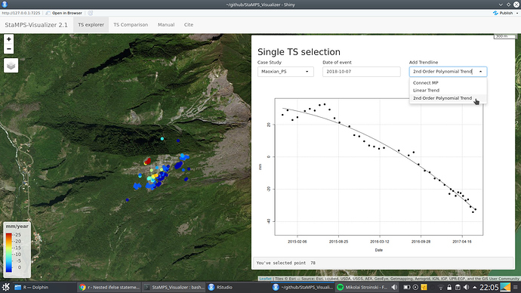Open the Case Study dropdown
The width and height of the screenshot is (521, 293).
pos(285,72)
